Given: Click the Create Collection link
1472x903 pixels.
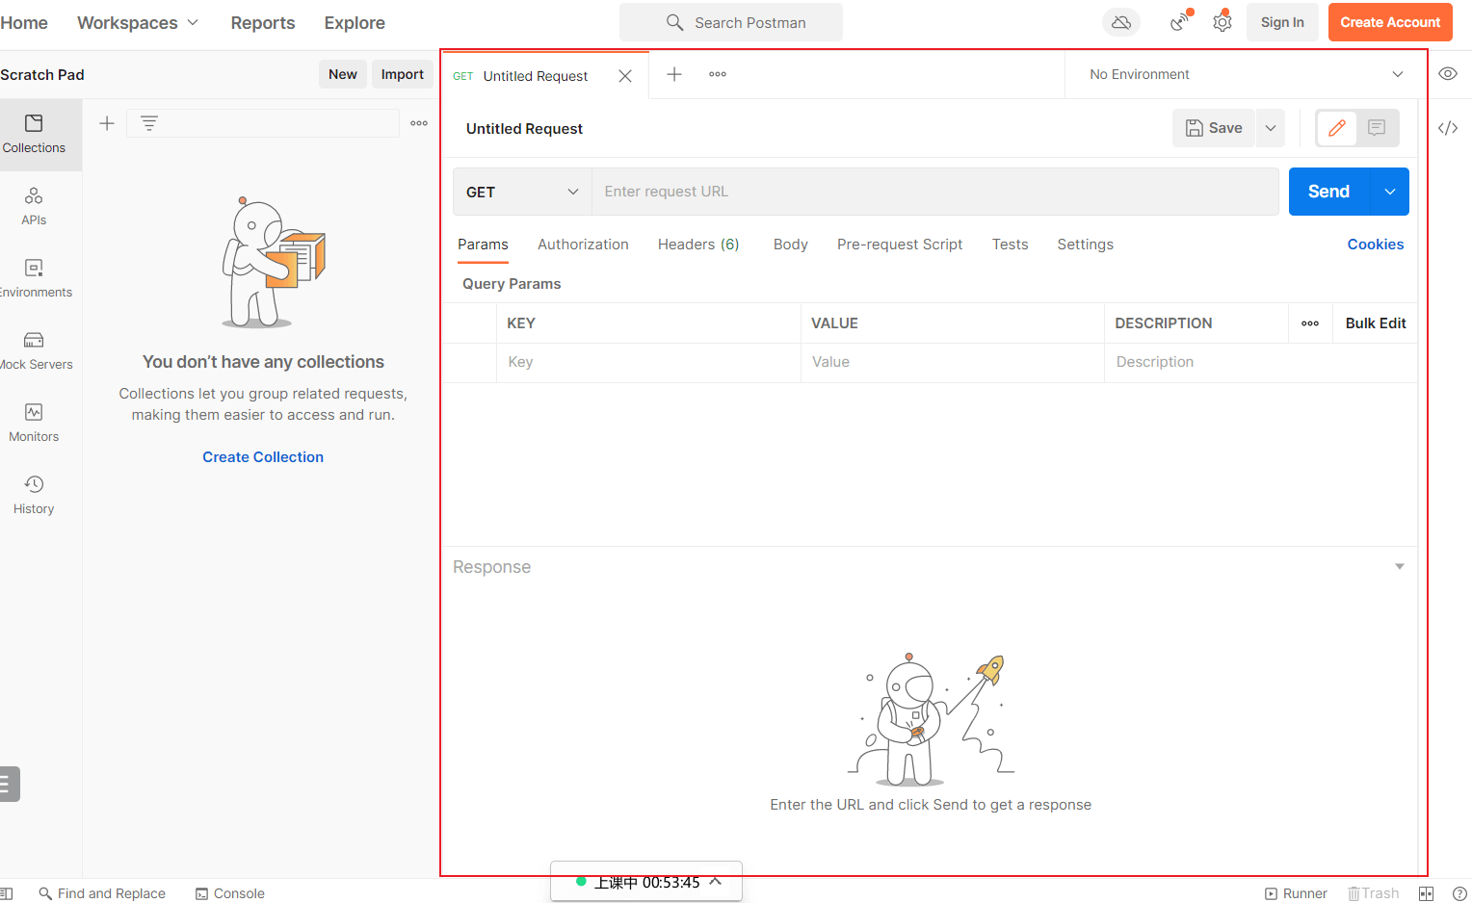Looking at the screenshot, I should (x=263, y=457).
